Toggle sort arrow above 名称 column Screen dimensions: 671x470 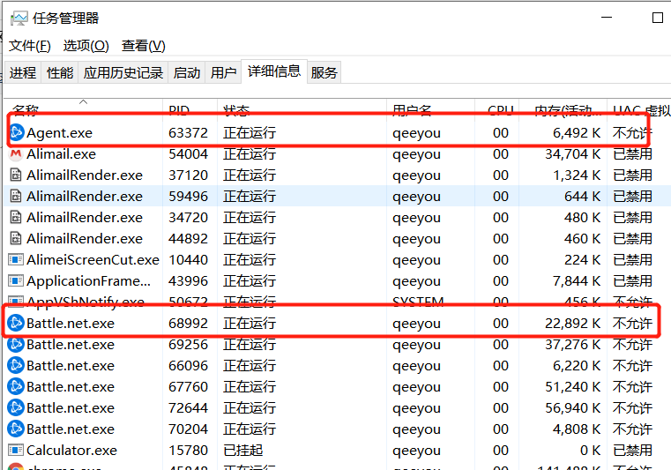[84, 102]
